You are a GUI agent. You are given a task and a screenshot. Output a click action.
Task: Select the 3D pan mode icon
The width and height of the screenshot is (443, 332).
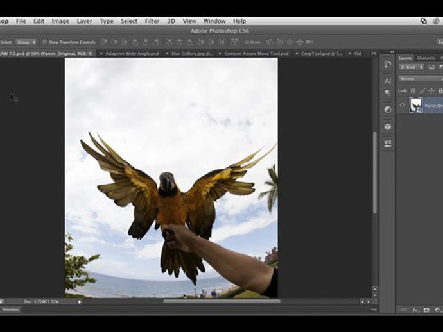[x=290, y=42]
